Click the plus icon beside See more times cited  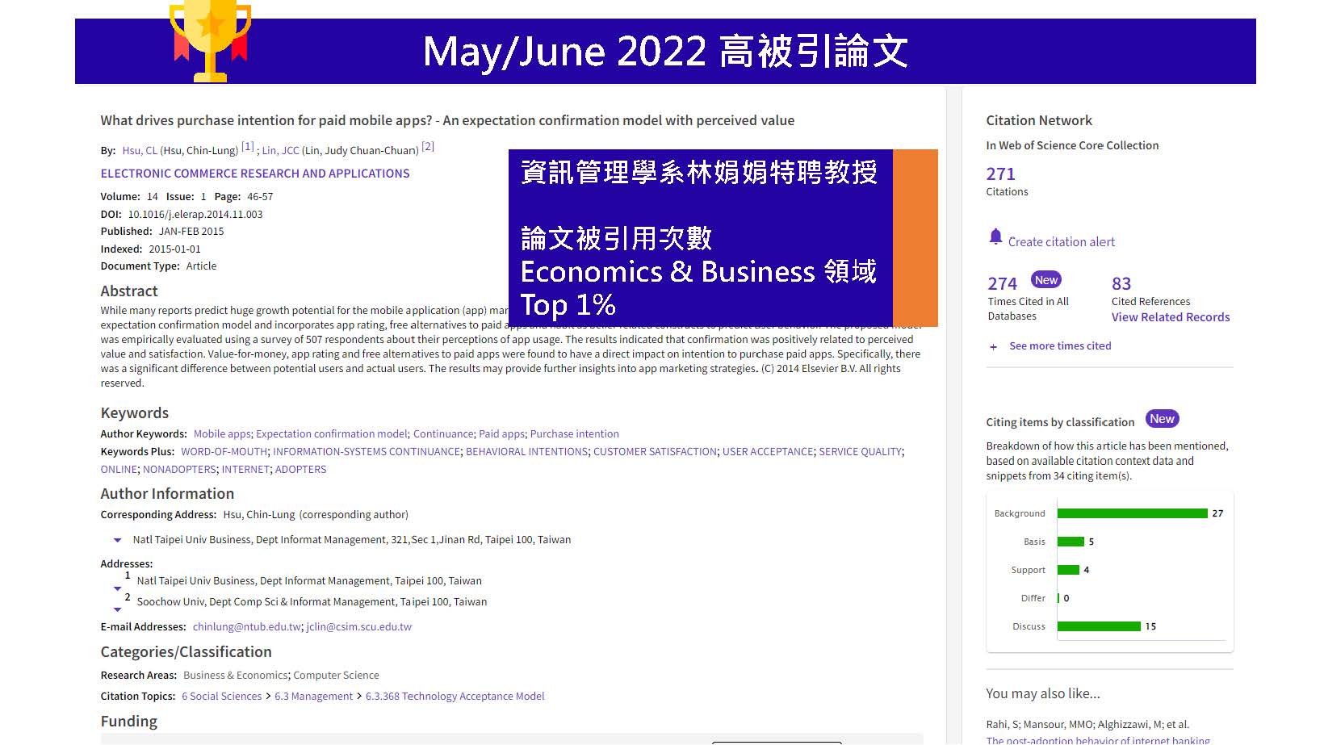(993, 347)
